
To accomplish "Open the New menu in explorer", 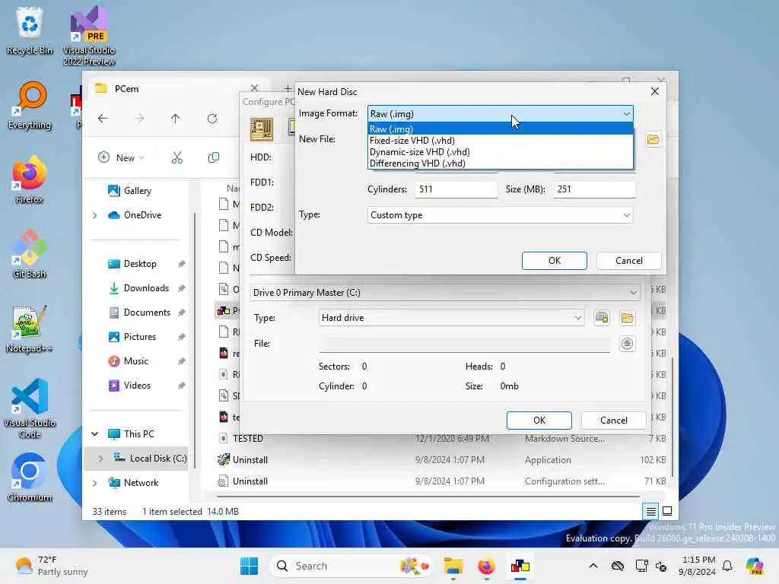I will pos(121,158).
